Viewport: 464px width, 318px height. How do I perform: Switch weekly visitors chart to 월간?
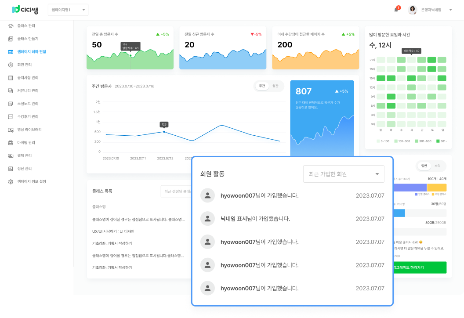click(275, 86)
